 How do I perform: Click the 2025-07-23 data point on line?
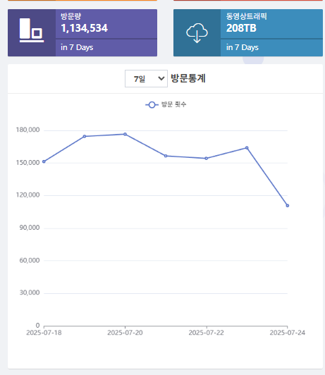pos(247,148)
